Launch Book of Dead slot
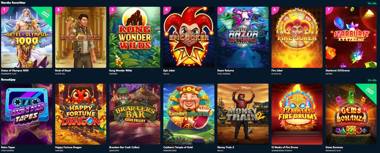The height and width of the screenshot is (153, 380). coord(81,38)
